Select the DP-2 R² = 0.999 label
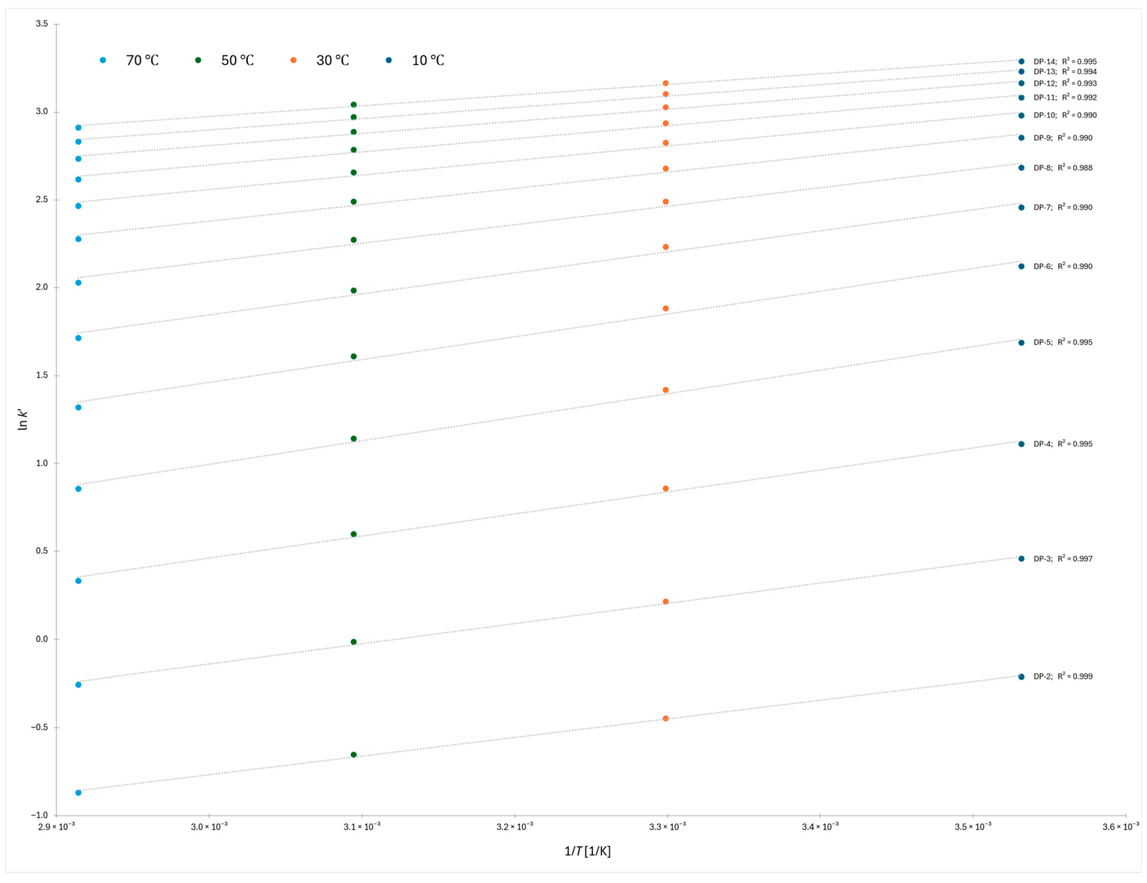The image size is (1147, 883). pyautogui.click(x=1062, y=676)
